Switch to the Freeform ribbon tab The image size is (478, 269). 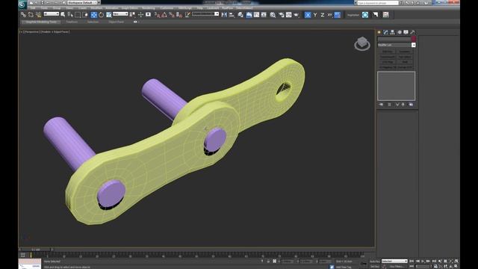tap(72, 22)
